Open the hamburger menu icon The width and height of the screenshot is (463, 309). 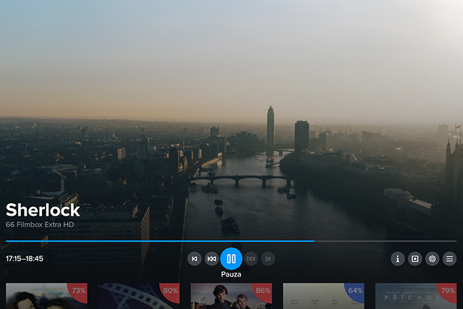coord(449,258)
